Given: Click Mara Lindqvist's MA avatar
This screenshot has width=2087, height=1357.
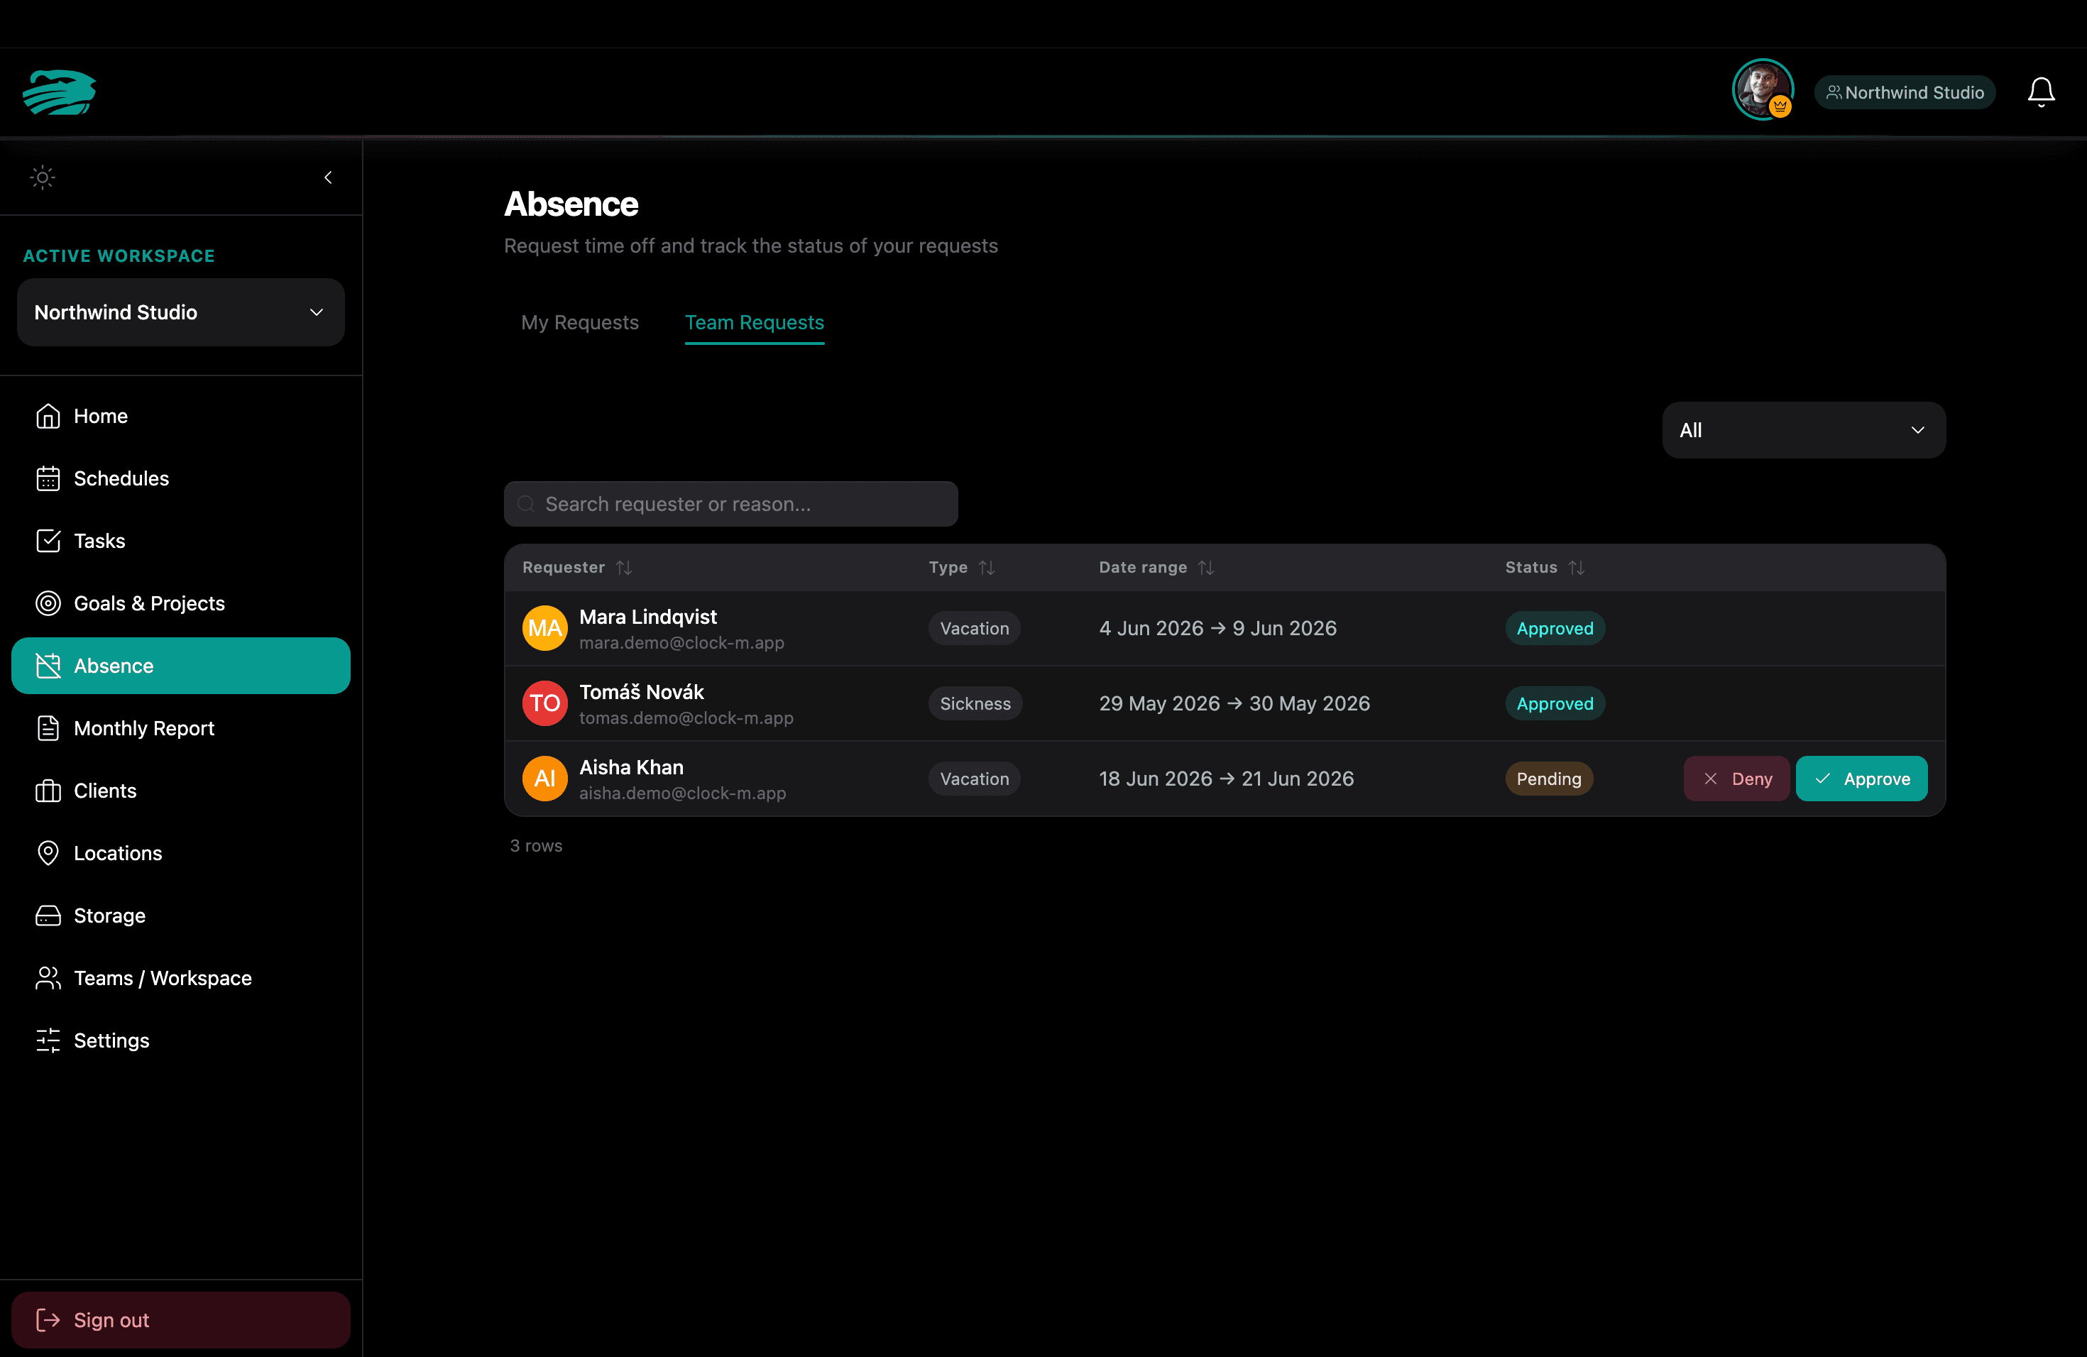Looking at the screenshot, I should [x=544, y=629].
